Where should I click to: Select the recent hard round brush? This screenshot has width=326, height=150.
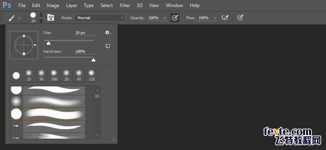[x=16, y=76]
